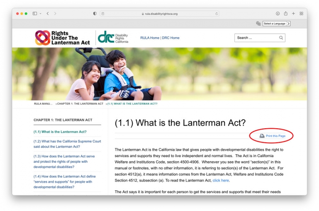Click the privacy shield icon
The image size is (319, 211).
pos(95,14)
